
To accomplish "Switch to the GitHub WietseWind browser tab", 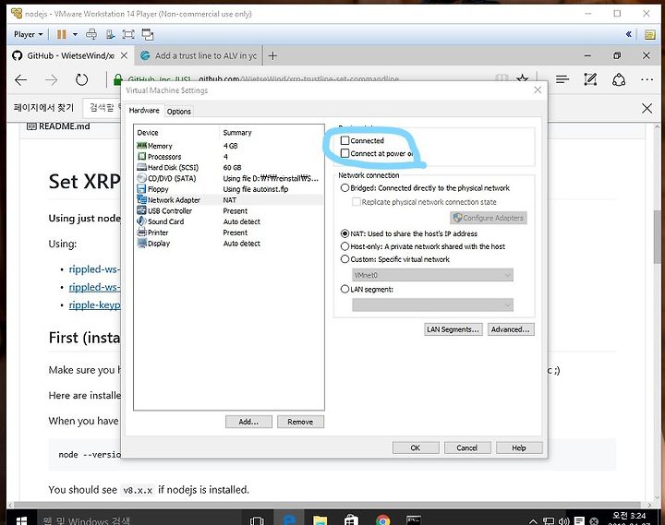I will 70,55.
